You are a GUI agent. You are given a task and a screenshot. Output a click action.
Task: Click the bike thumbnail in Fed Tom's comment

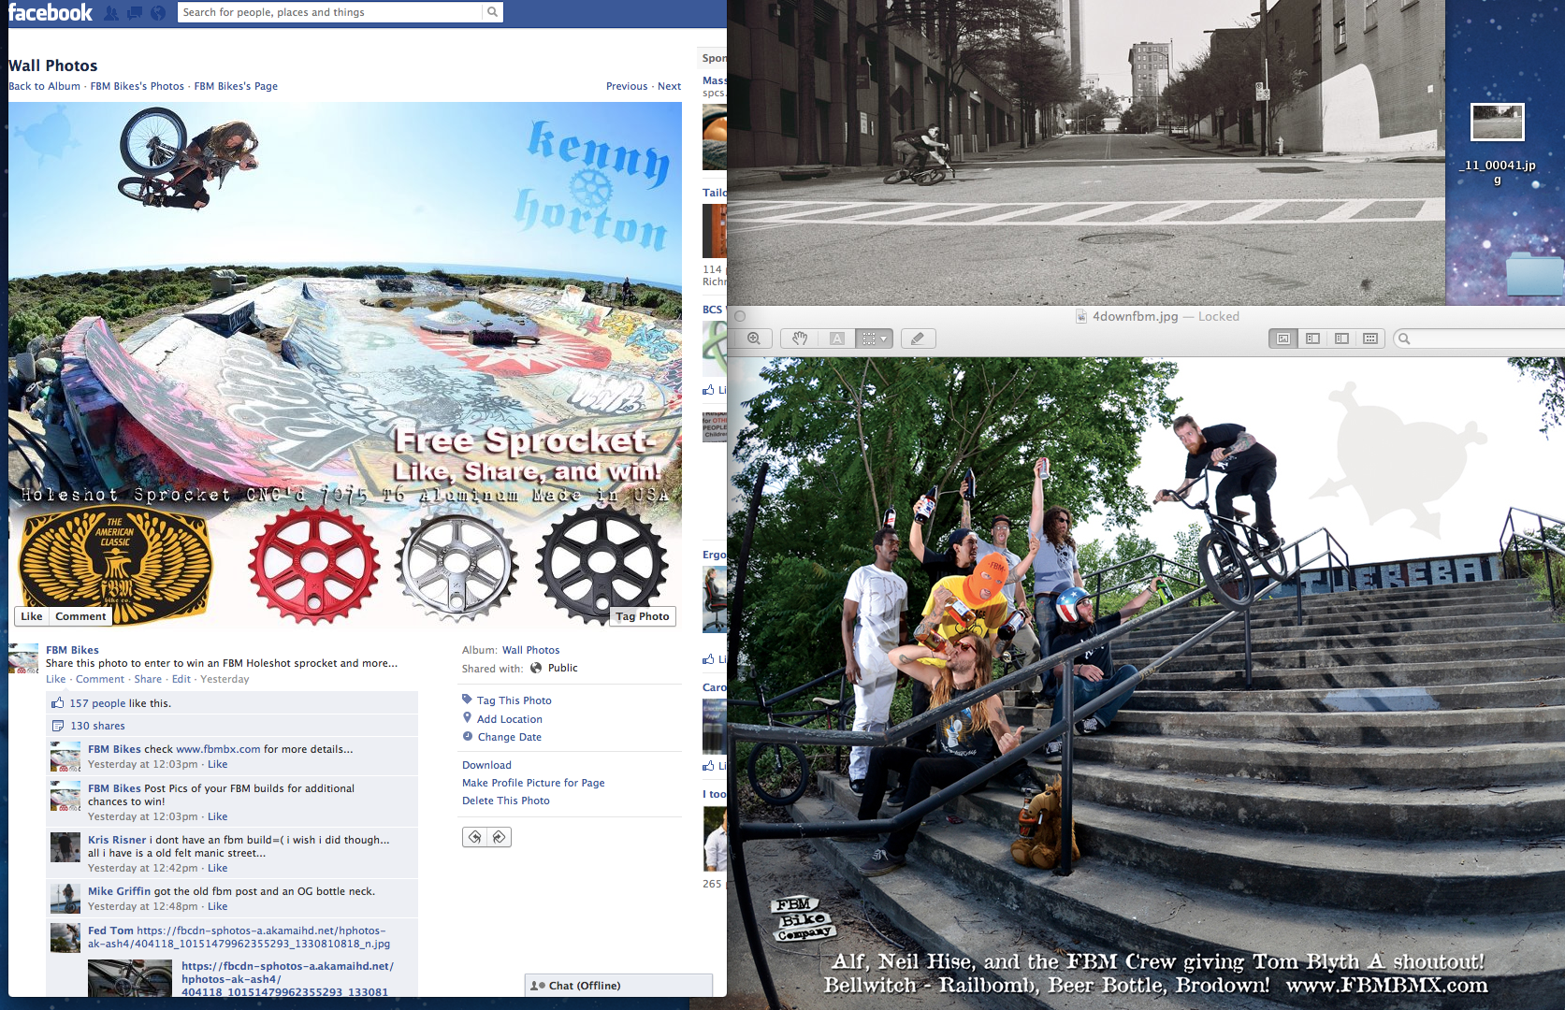point(130,978)
